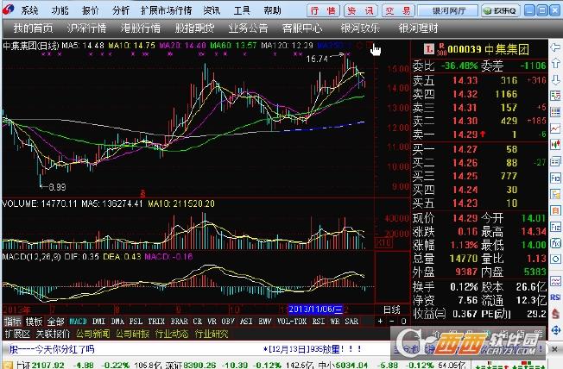563x369 pixels.
Task: Select the MACD indicator
Action: pyautogui.click(x=78, y=322)
